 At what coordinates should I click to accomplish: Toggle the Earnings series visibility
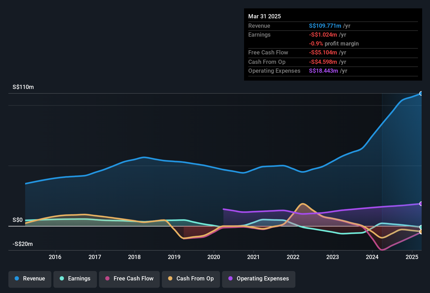(x=75, y=279)
